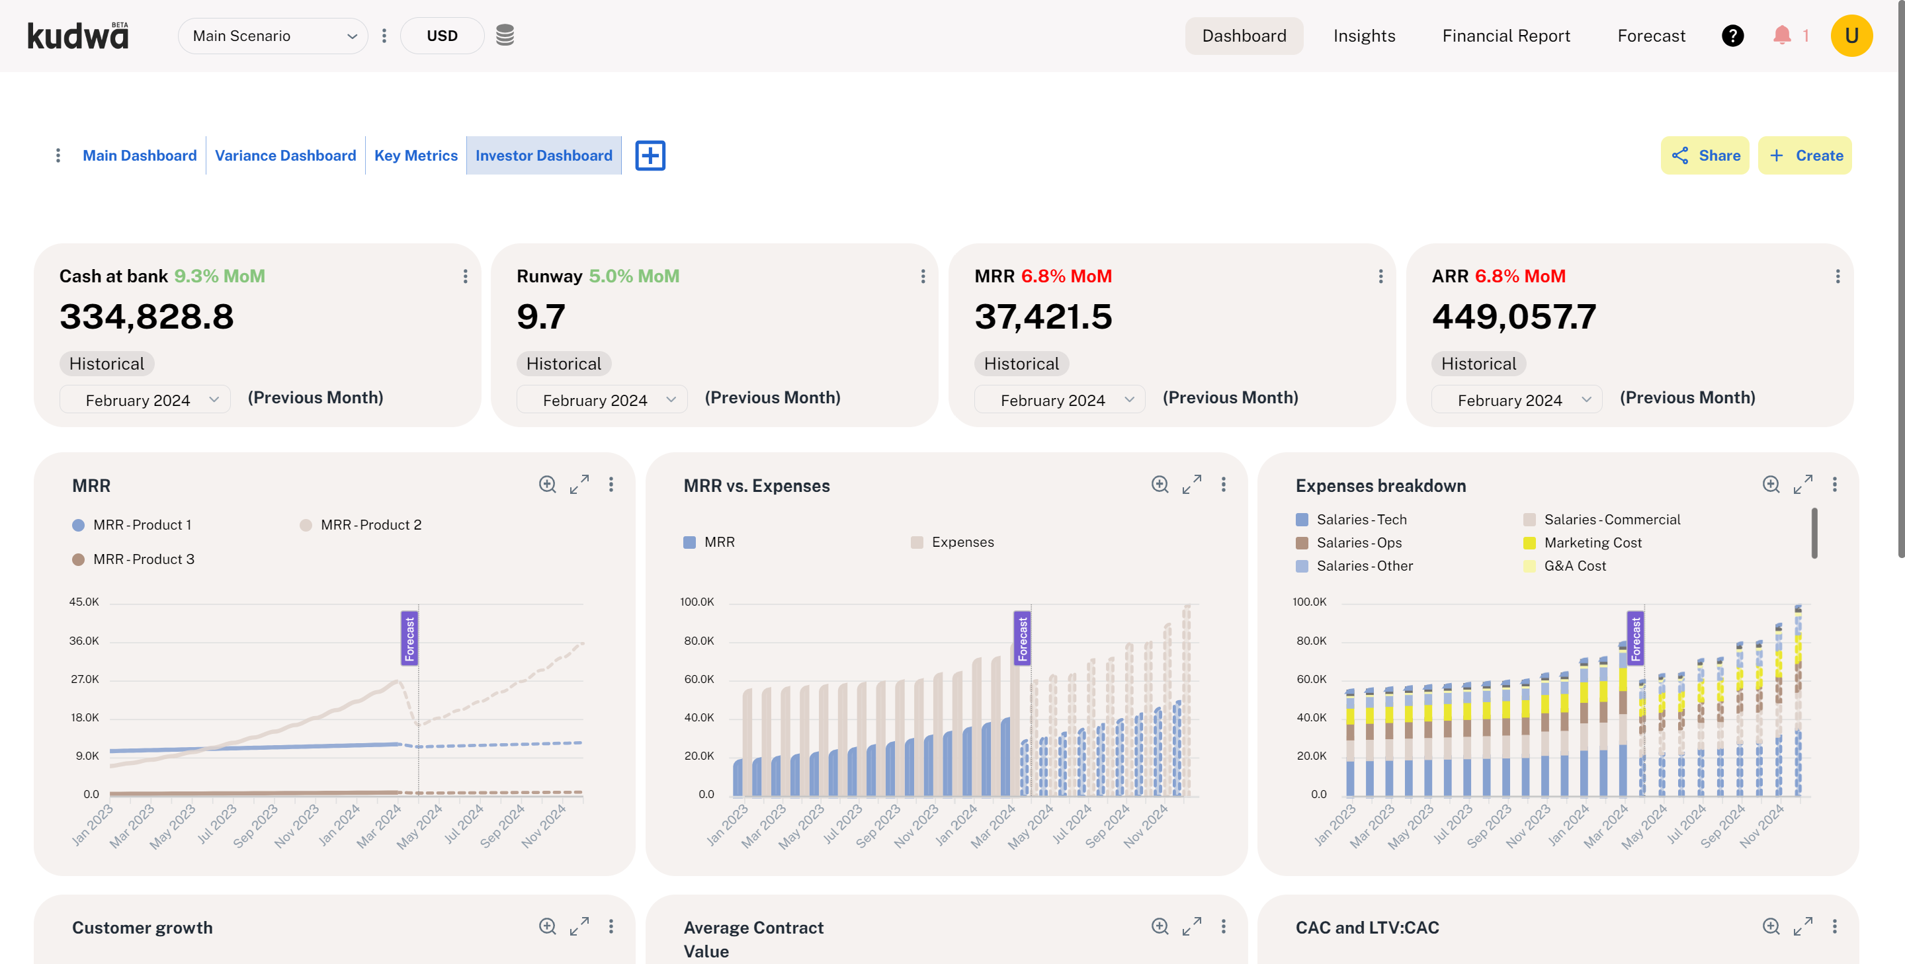Image resolution: width=1905 pixels, height=964 pixels.
Task: Open the notifications bell
Action: tap(1781, 36)
